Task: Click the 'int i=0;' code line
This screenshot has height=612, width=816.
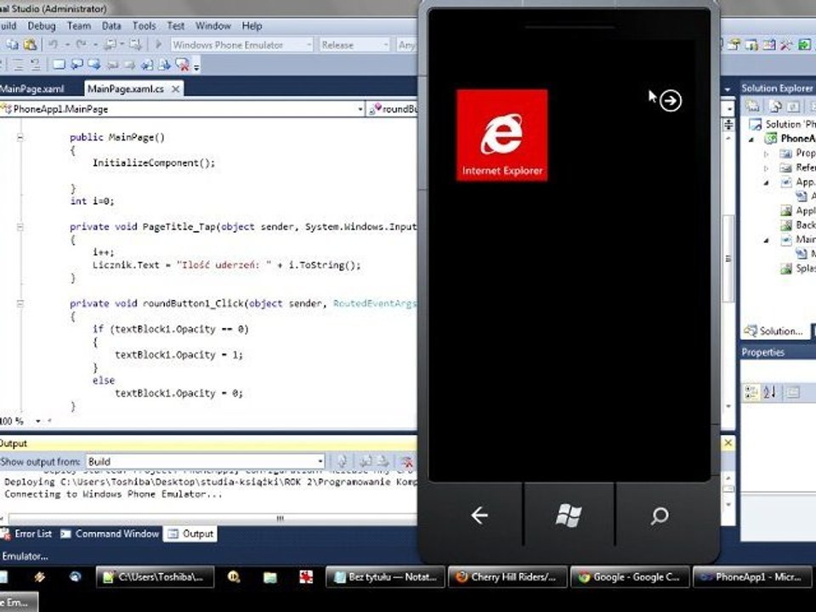Action: click(92, 201)
